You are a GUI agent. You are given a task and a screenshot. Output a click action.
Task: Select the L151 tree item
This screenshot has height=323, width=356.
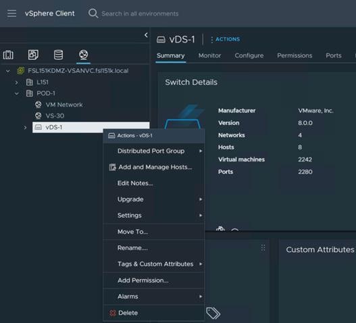tap(43, 82)
